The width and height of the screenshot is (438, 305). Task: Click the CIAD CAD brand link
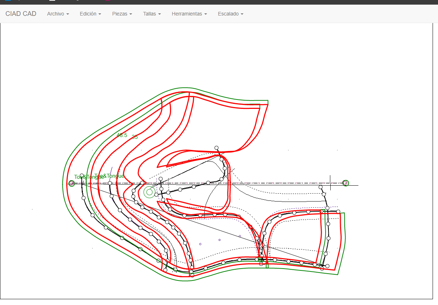[21, 14]
